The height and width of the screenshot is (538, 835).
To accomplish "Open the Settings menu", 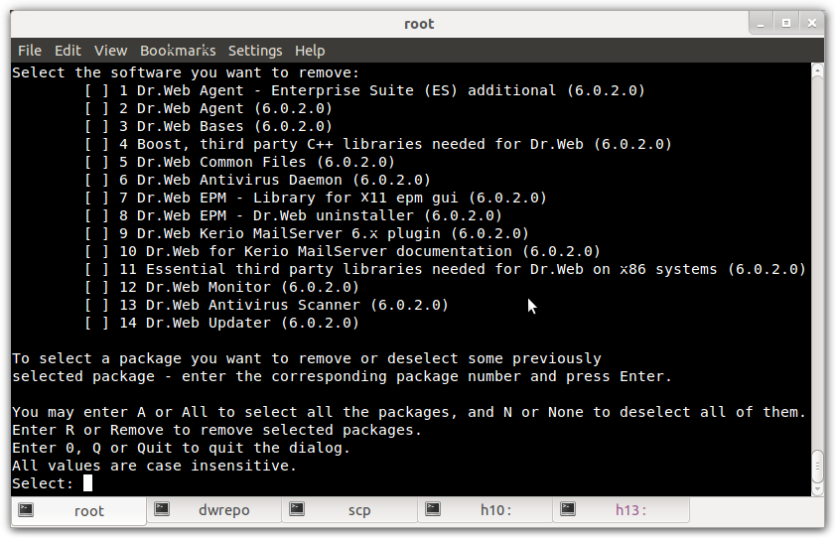I will pos(255,51).
